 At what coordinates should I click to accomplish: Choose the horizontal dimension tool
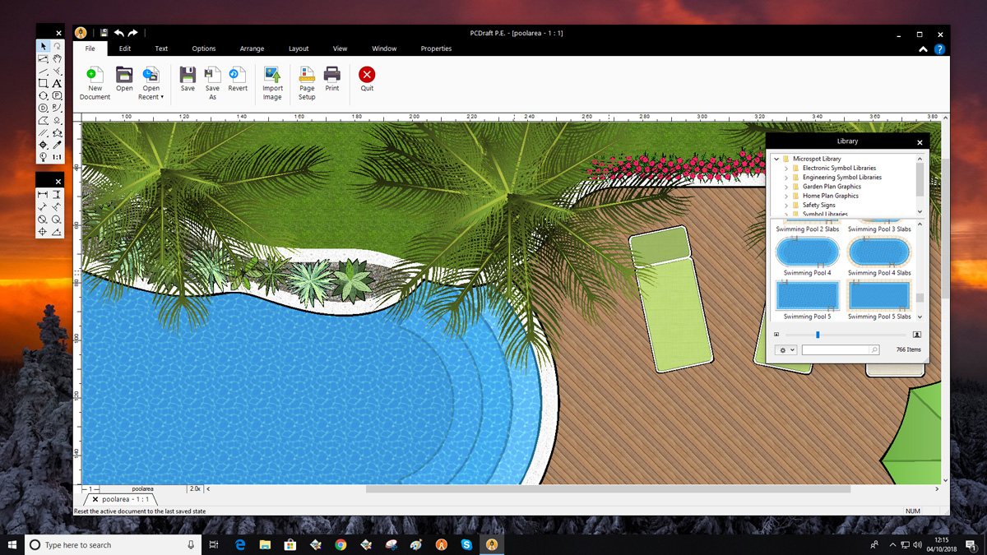43,195
